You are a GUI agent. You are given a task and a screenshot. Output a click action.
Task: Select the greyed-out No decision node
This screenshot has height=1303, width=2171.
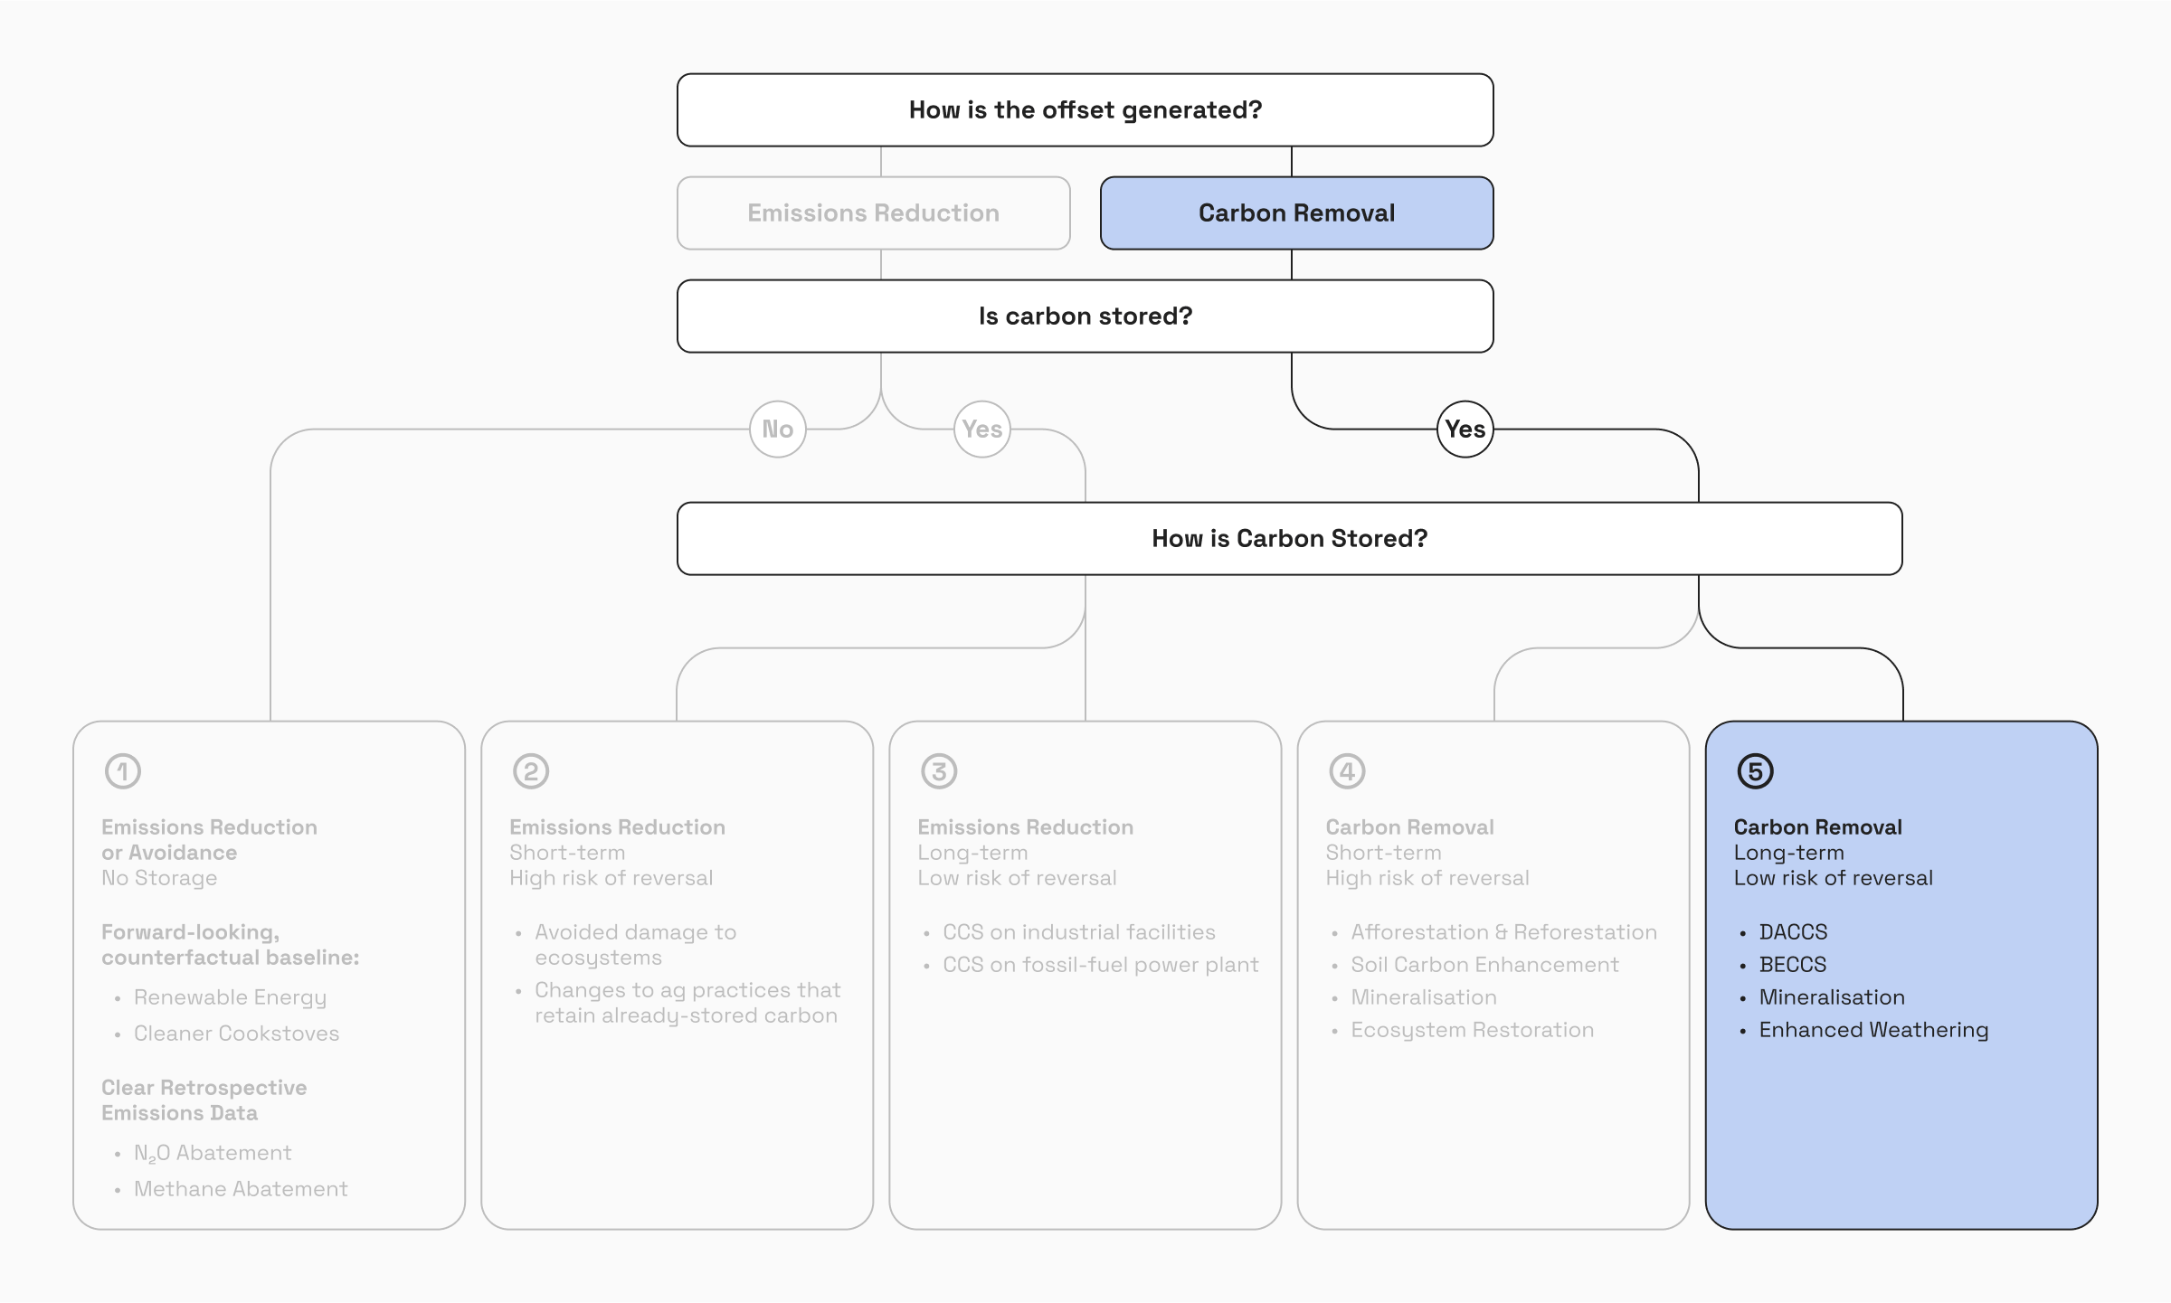pos(778,430)
